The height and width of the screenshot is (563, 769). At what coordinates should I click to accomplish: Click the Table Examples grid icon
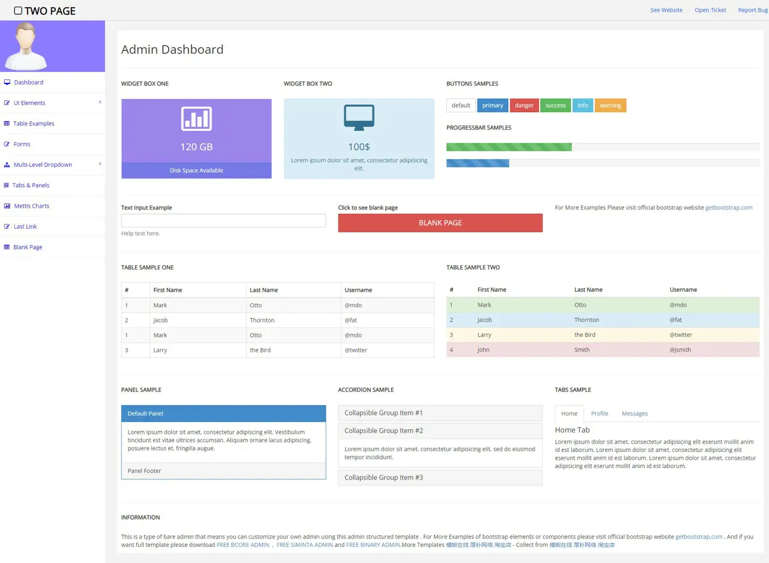[x=7, y=124]
